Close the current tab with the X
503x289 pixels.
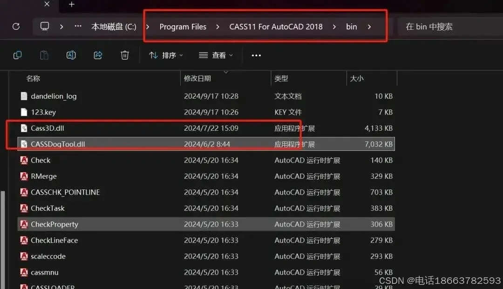(x=47, y=4)
